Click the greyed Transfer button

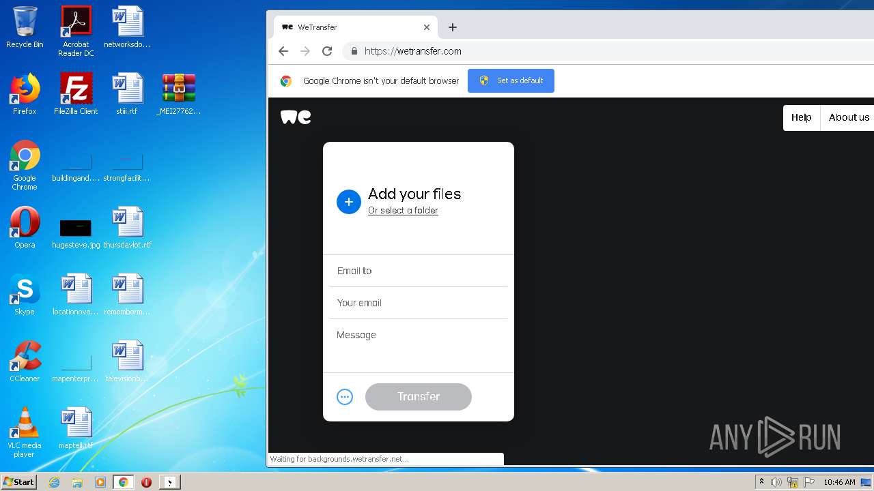pyautogui.click(x=419, y=397)
